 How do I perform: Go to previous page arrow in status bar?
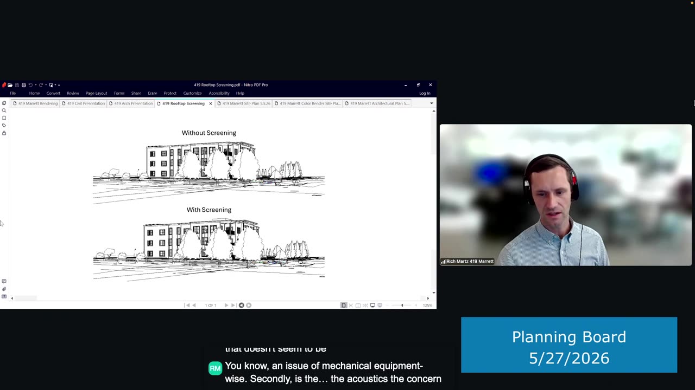click(194, 305)
